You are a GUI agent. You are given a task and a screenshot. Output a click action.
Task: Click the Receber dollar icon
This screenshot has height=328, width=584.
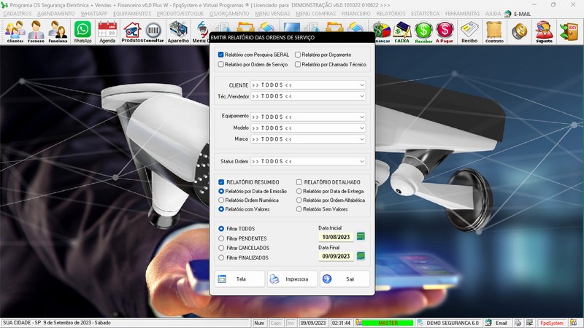pyautogui.click(x=423, y=31)
